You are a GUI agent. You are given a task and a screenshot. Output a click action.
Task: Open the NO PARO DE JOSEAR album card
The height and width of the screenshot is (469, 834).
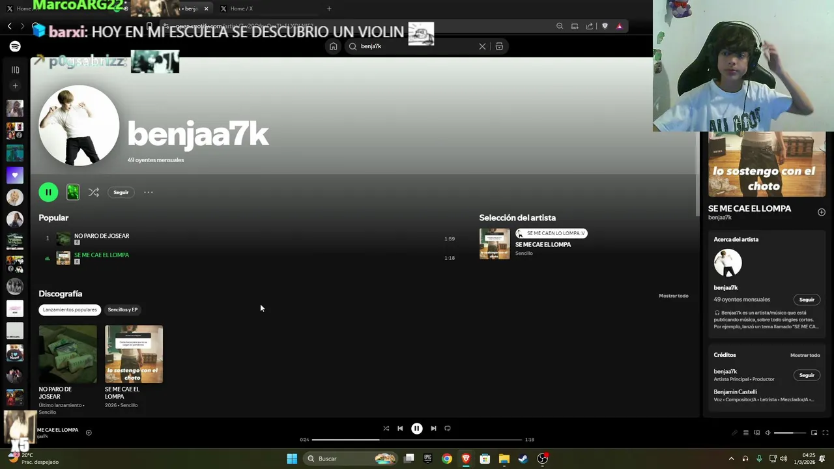tap(68, 370)
